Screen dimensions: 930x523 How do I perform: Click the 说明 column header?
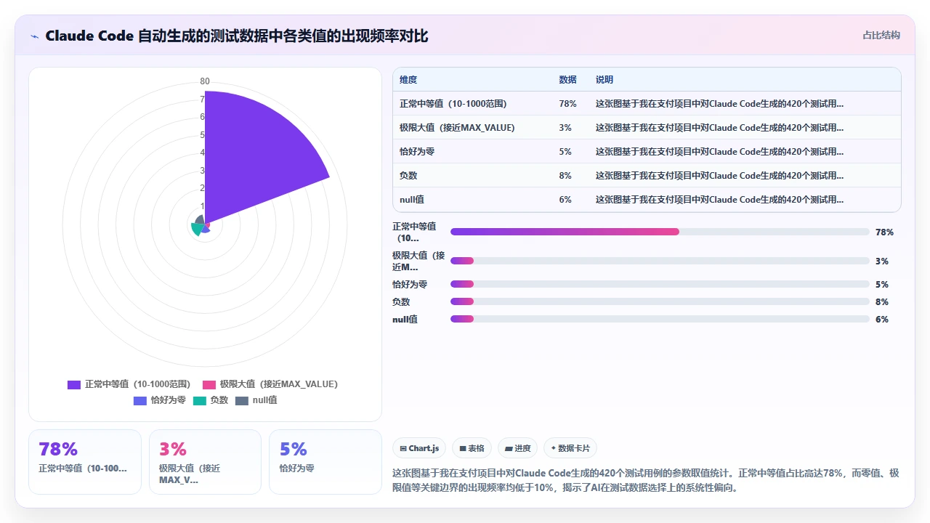click(604, 80)
